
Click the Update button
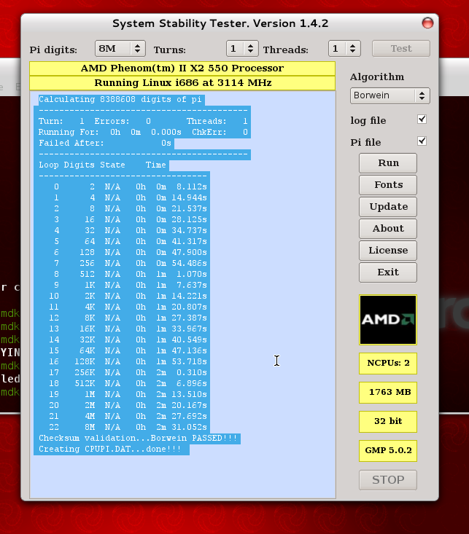[x=388, y=206]
